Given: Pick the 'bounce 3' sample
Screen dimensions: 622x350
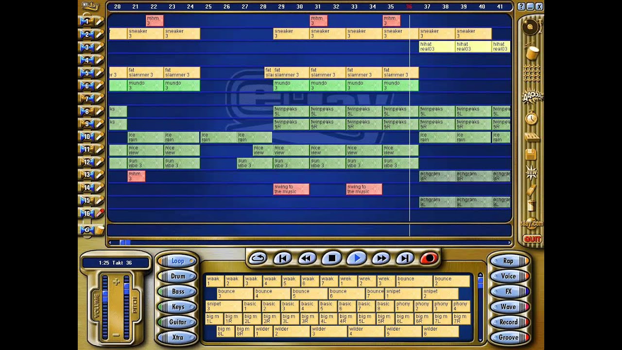Looking at the screenshot, I should 236,294.
